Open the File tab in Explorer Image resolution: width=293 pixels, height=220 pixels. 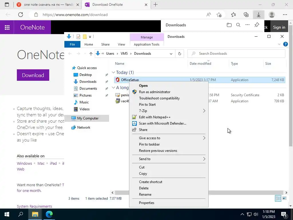(72, 44)
